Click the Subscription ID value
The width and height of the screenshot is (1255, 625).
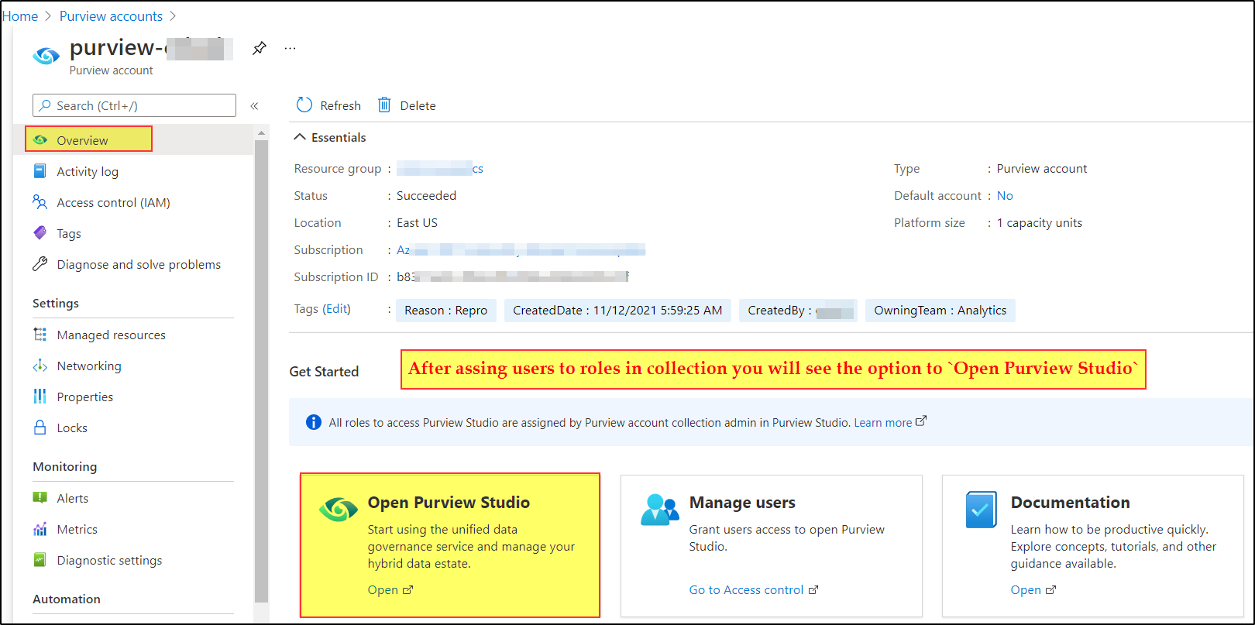[513, 277]
